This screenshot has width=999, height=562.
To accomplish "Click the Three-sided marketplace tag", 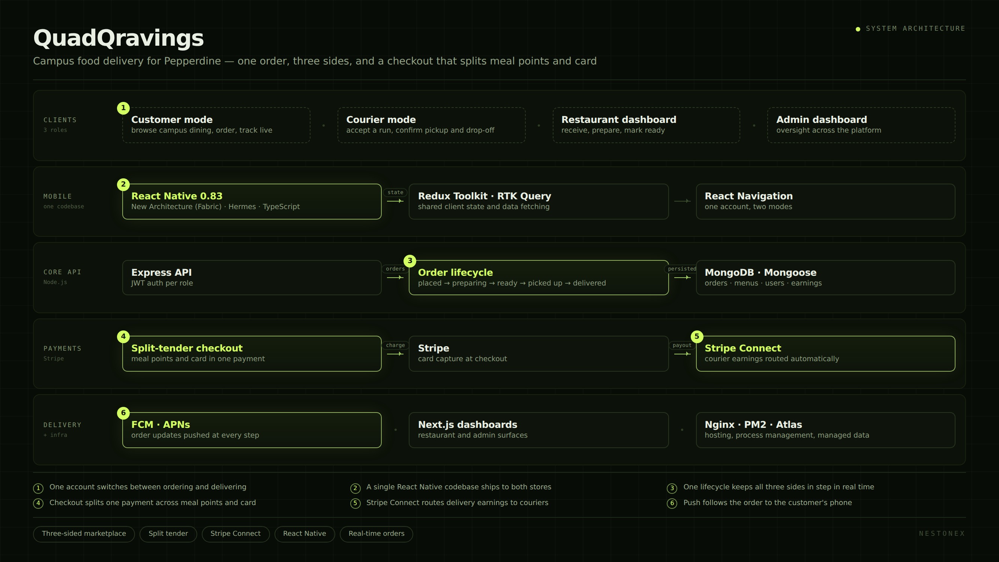I will tap(84, 534).
